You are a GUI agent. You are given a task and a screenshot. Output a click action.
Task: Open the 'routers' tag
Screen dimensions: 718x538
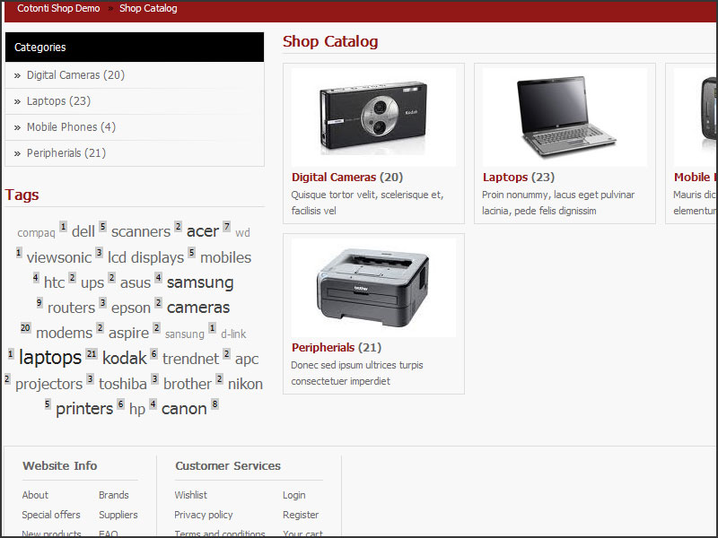coord(71,308)
